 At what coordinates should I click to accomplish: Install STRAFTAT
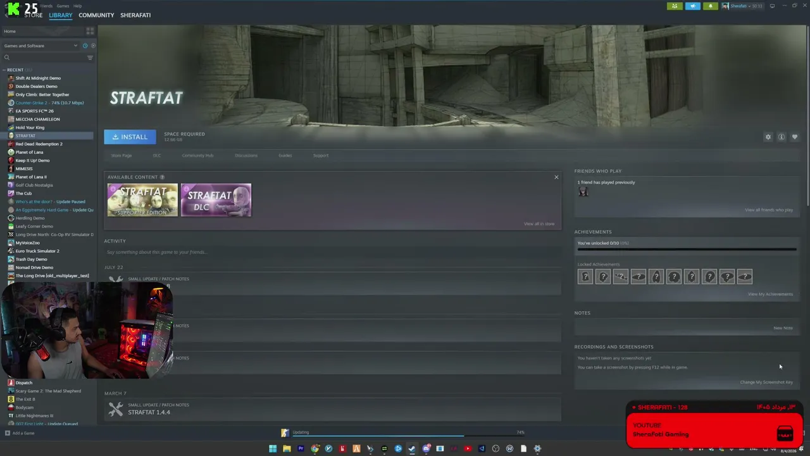(130, 137)
